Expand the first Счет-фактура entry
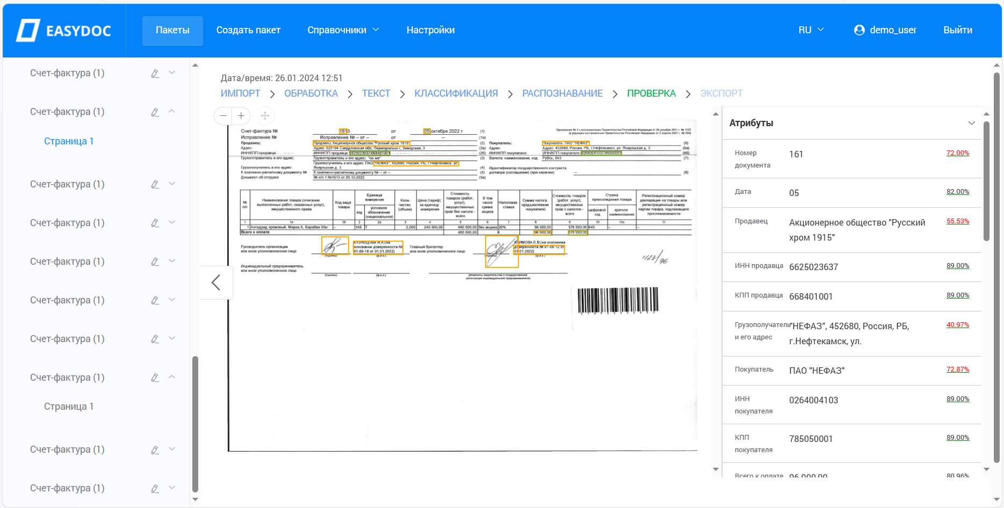The width and height of the screenshot is (1004, 508). click(x=171, y=73)
